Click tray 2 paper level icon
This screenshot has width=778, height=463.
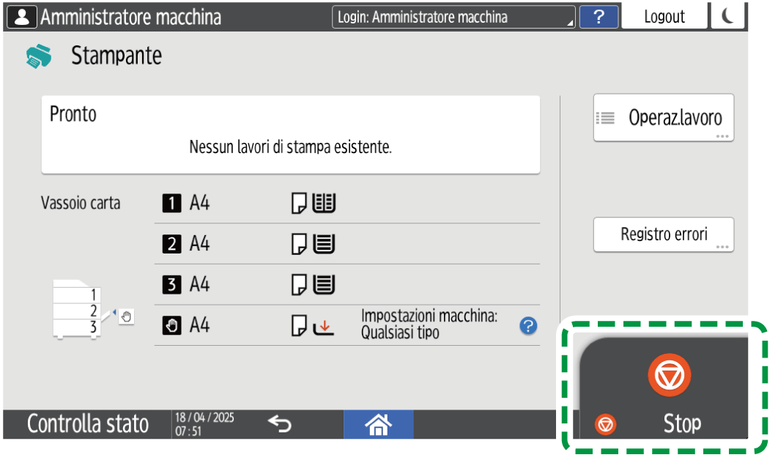tap(324, 244)
